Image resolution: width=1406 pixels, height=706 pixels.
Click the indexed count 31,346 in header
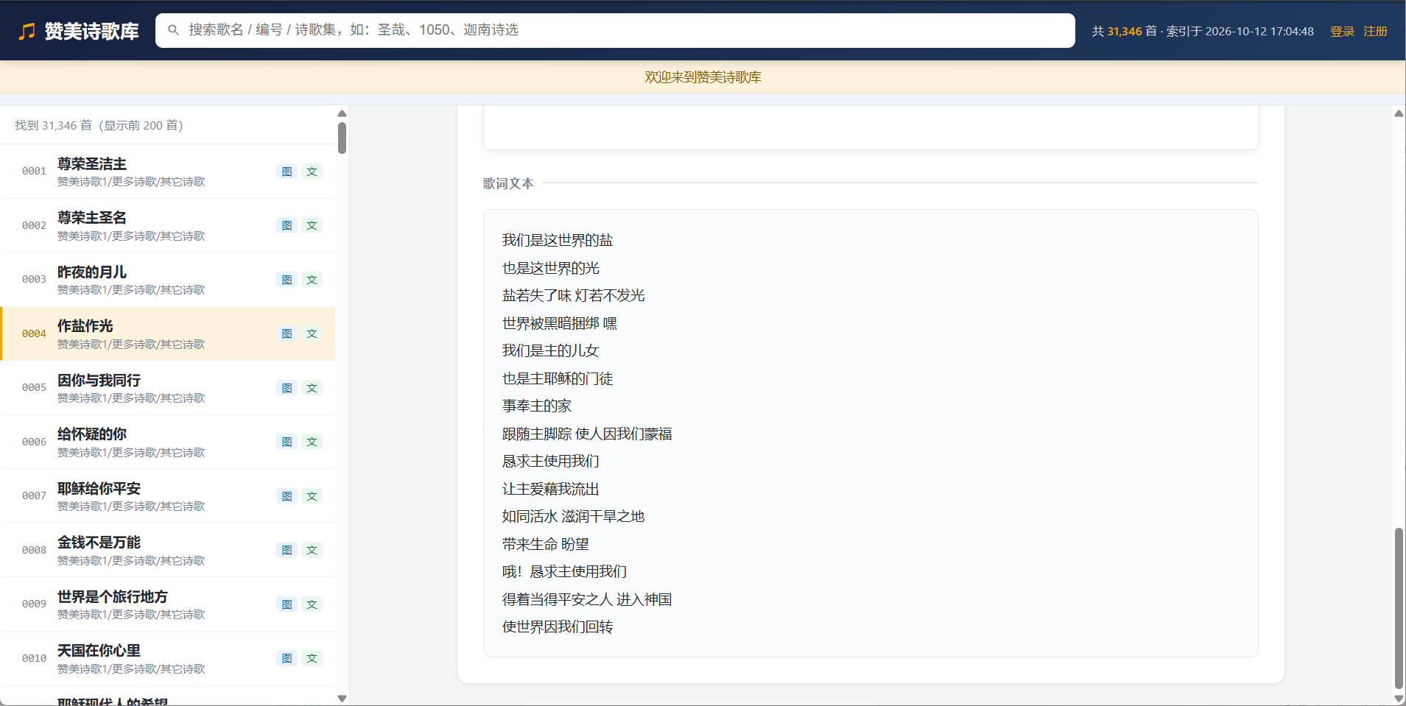pos(1125,31)
